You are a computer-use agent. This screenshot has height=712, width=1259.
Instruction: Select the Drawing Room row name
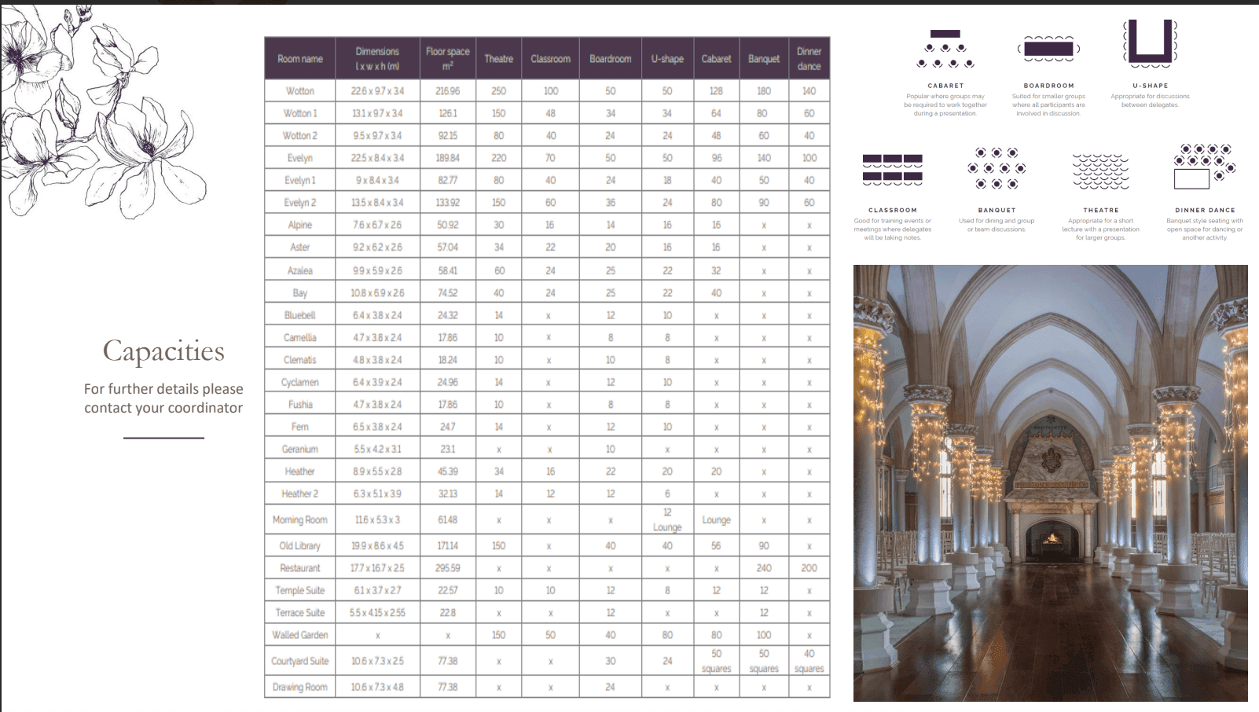point(300,687)
